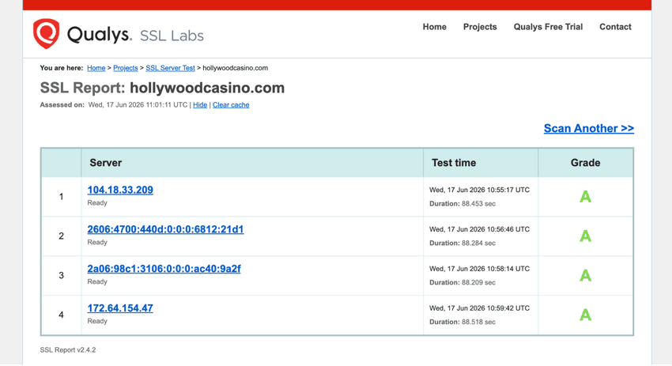Click the Qualys shield logo icon
This screenshot has height=366, width=672.
47,33
